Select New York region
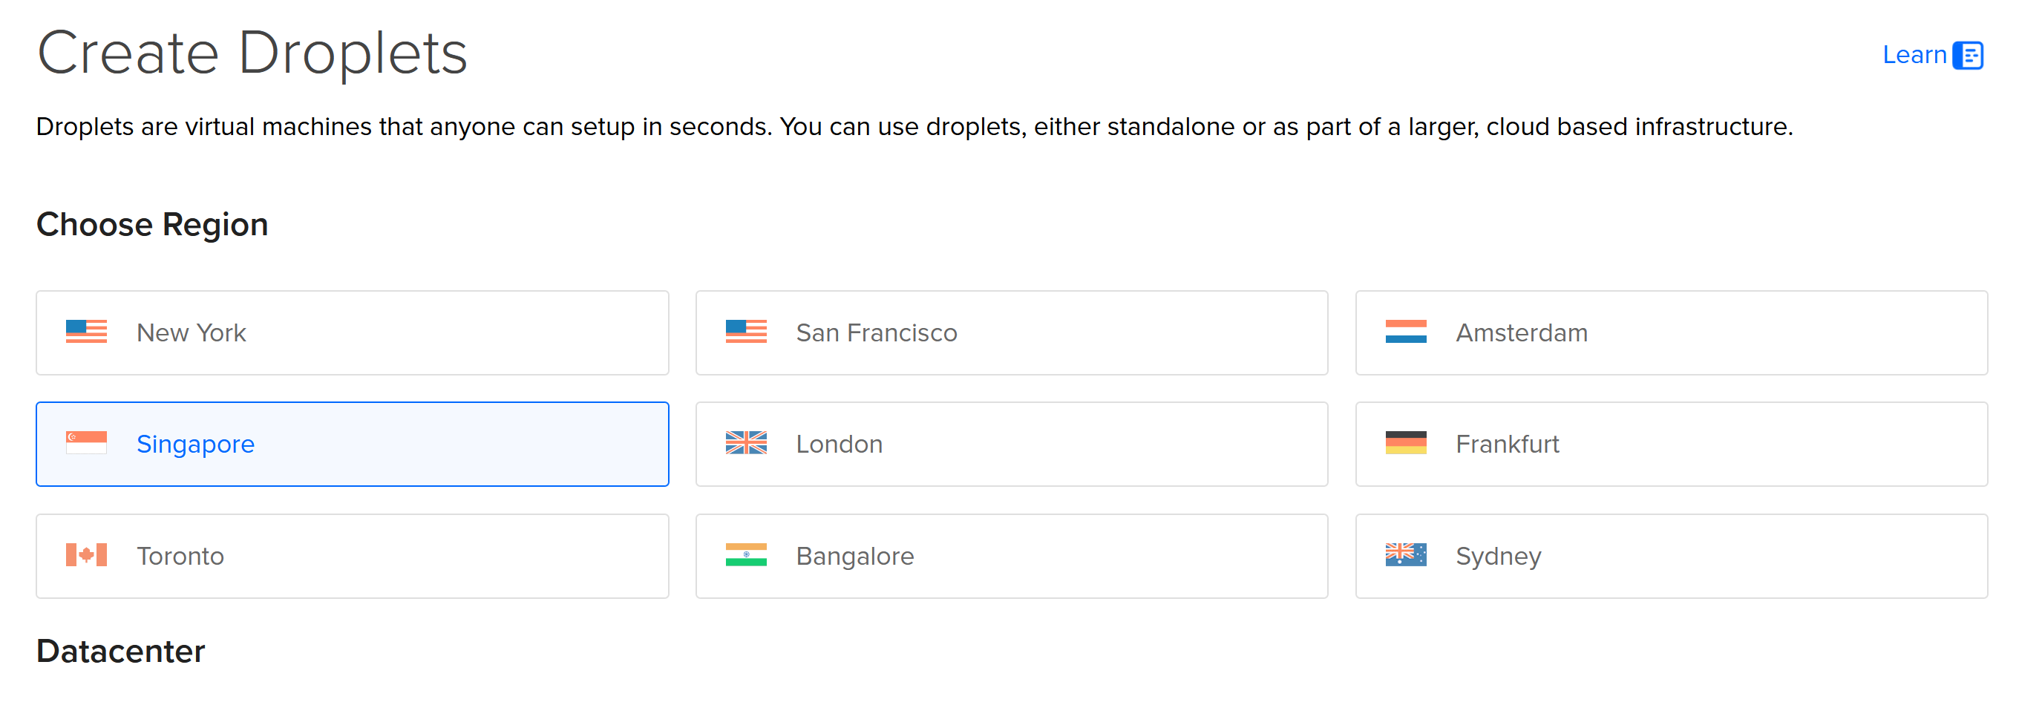 (x=352, y=332)
